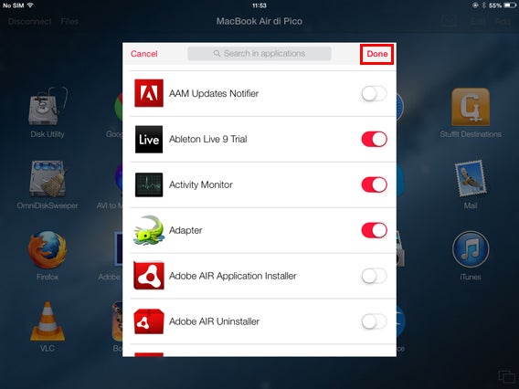Screen dimensions: 519x389
Task: Tap the MacBook Air di Pico title
Action: coord(259,21)
